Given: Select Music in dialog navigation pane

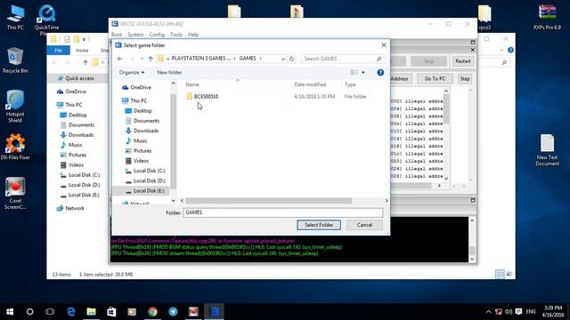Looking at the screenshot, I should point(141,140).
